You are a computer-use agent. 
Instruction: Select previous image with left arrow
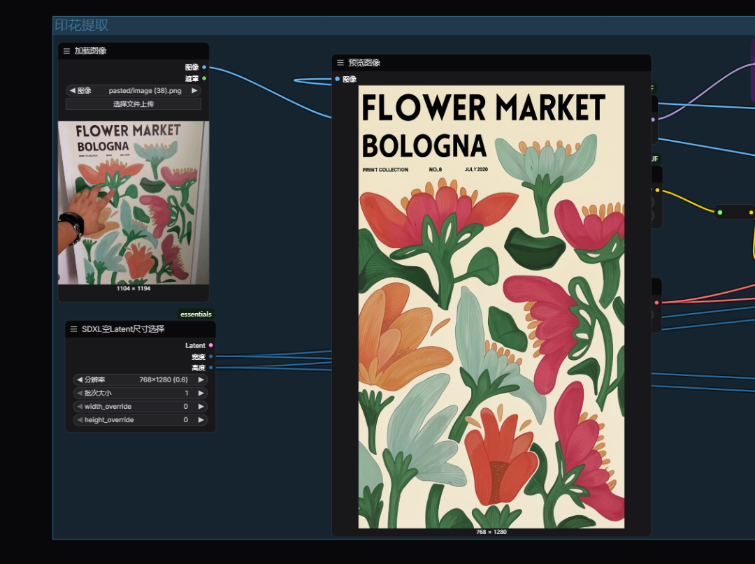72,90
